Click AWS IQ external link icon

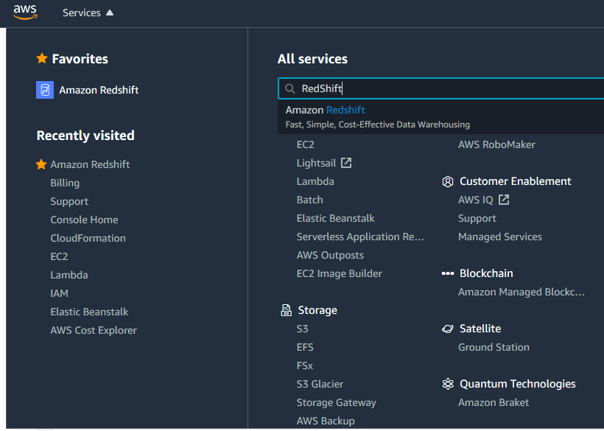(x=504, y=200)
